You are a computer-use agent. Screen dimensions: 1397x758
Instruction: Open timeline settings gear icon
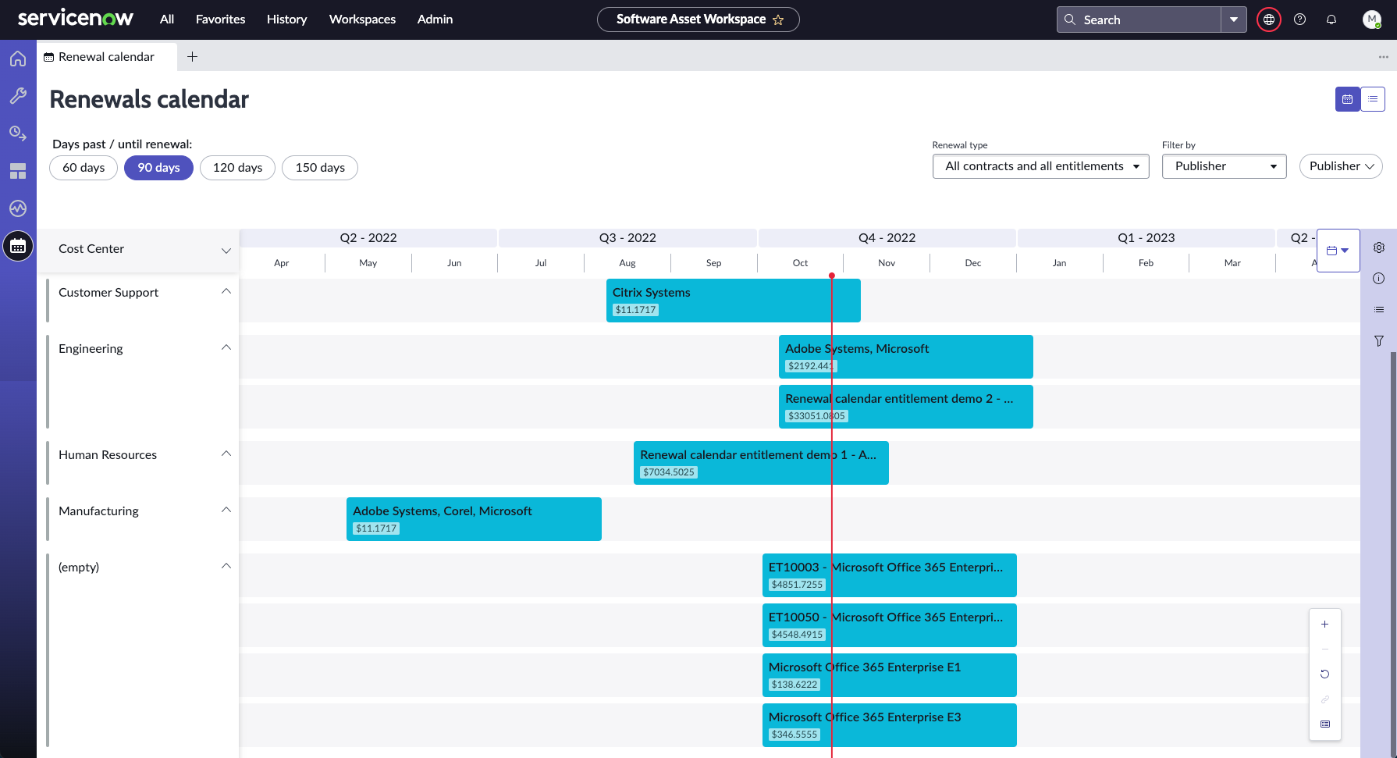tap(1379, 247)
